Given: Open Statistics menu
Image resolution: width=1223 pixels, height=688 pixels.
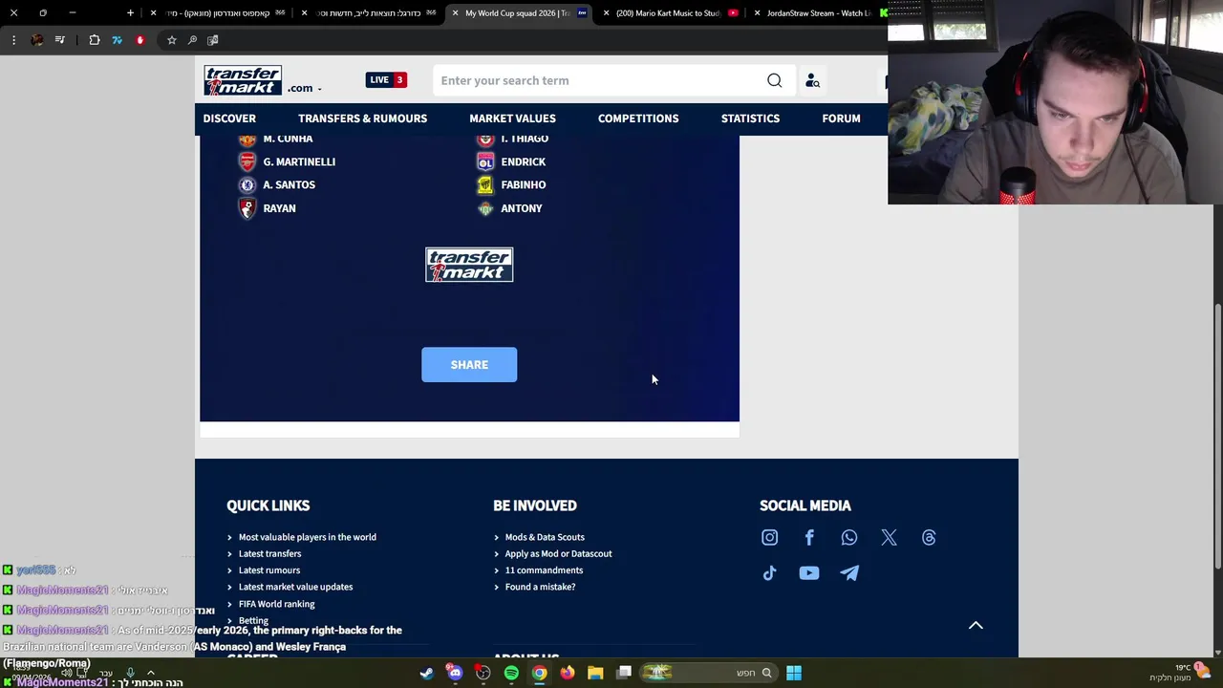Looking at the screenshot, I should coord(750,118).
